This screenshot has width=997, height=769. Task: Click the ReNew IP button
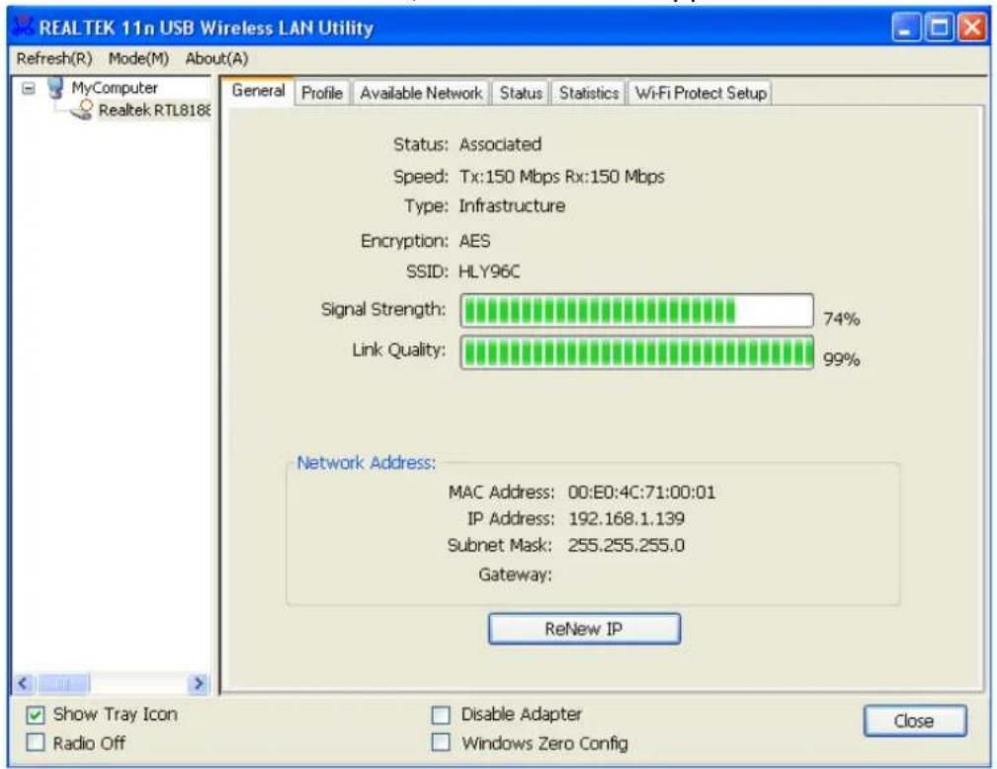(584, 629)
